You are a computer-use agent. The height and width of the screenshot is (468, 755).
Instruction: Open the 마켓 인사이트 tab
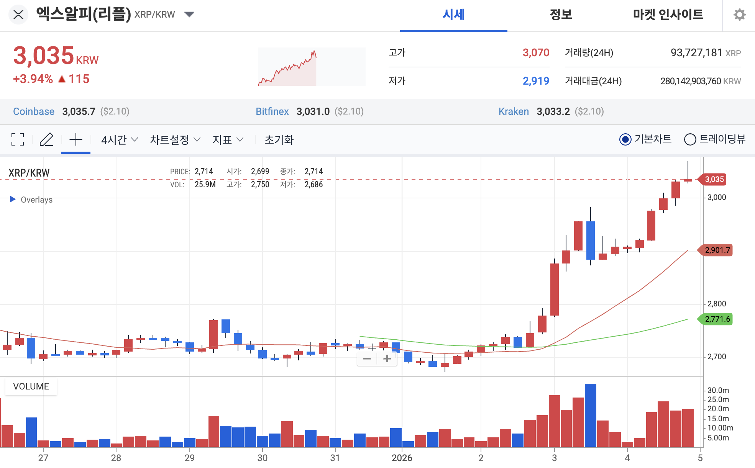[668, 15]
